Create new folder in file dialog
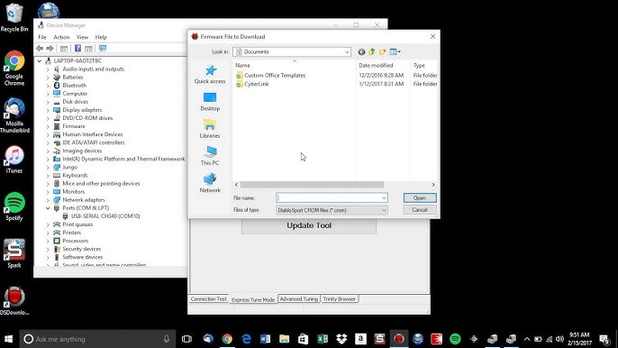 click(382, 51)
